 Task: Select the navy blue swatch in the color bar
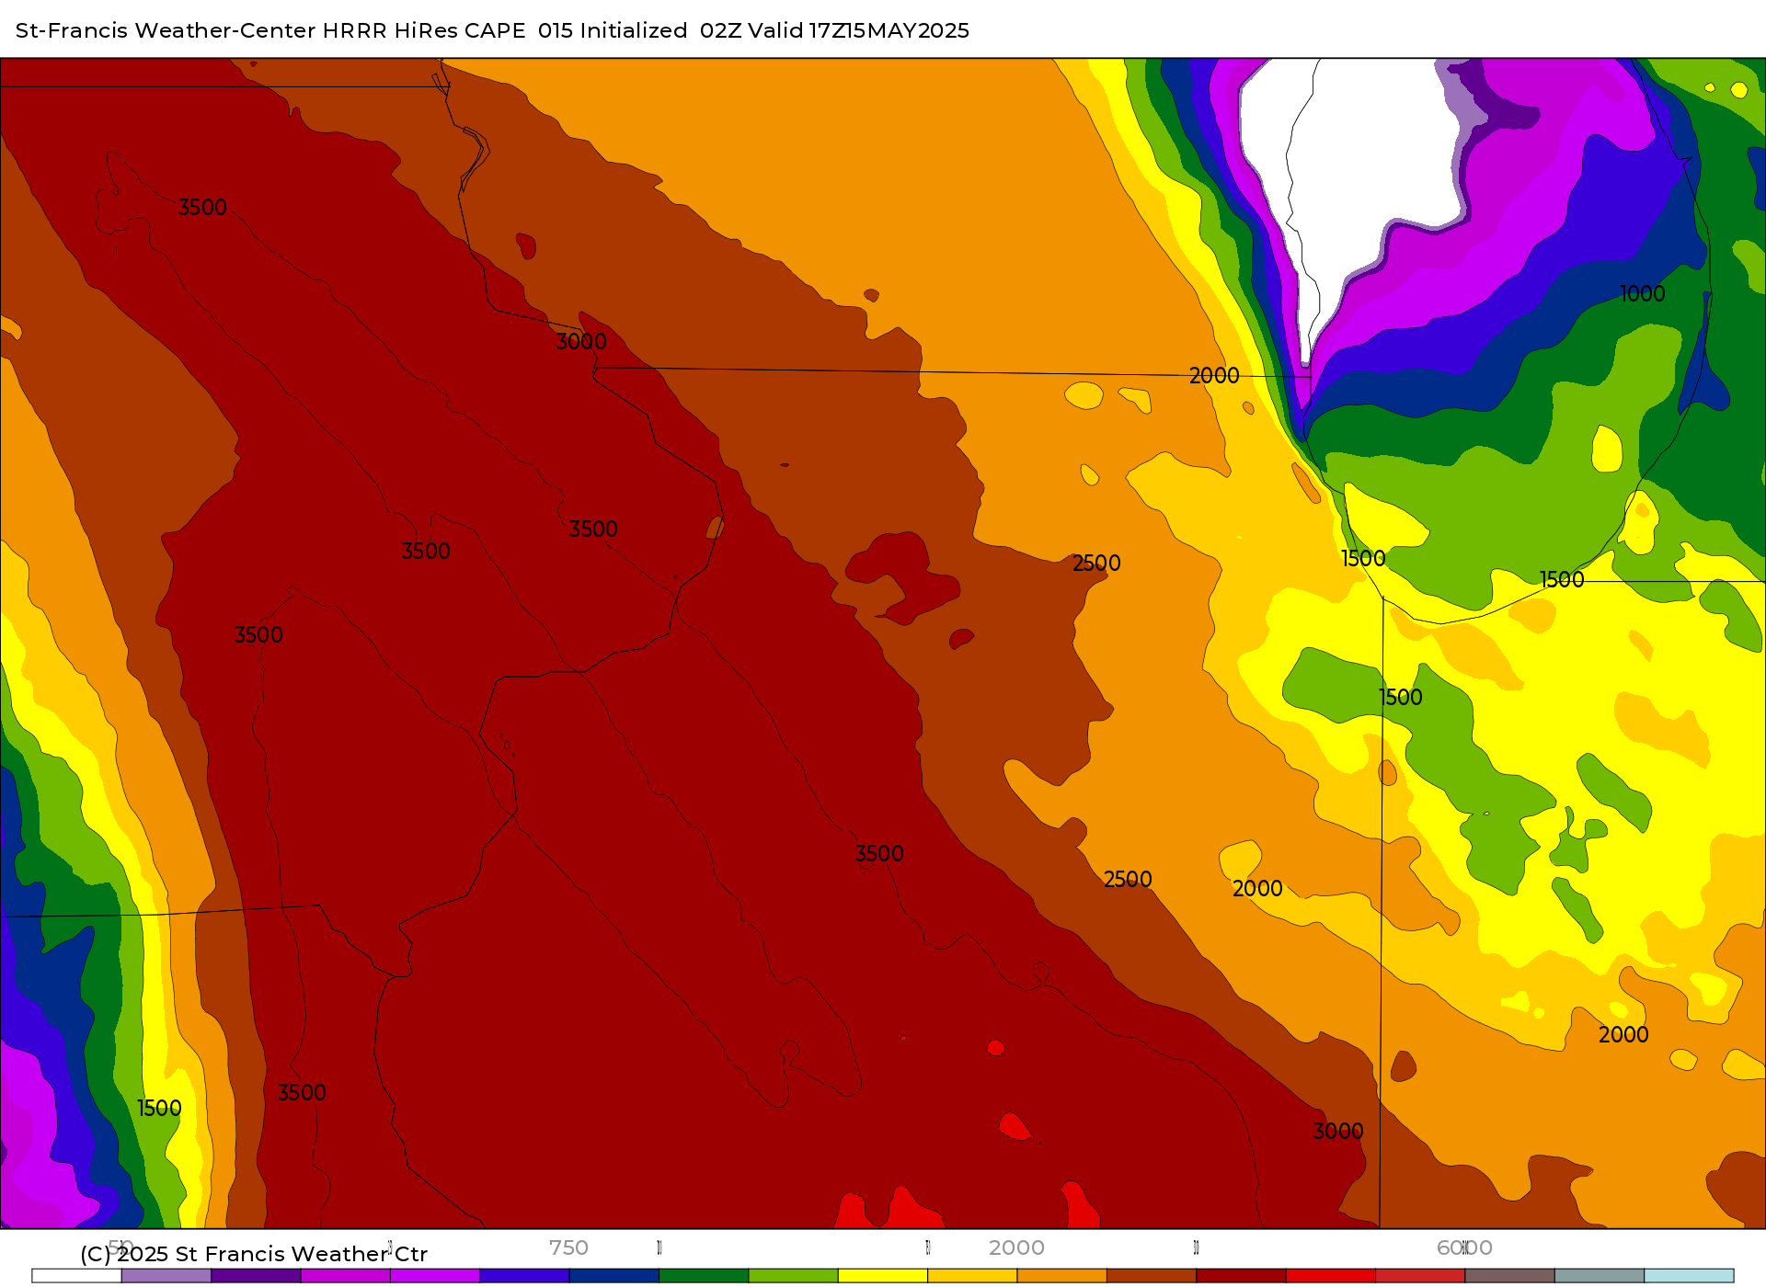[614, 1276]
